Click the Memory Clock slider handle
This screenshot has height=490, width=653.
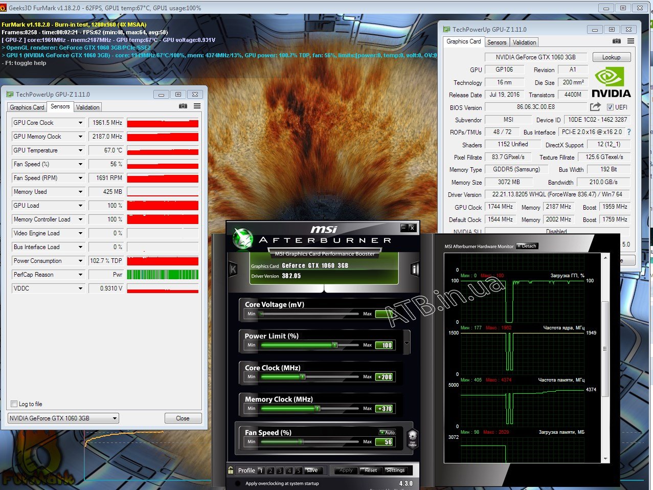pyautogui.click(x=318, y=409)
